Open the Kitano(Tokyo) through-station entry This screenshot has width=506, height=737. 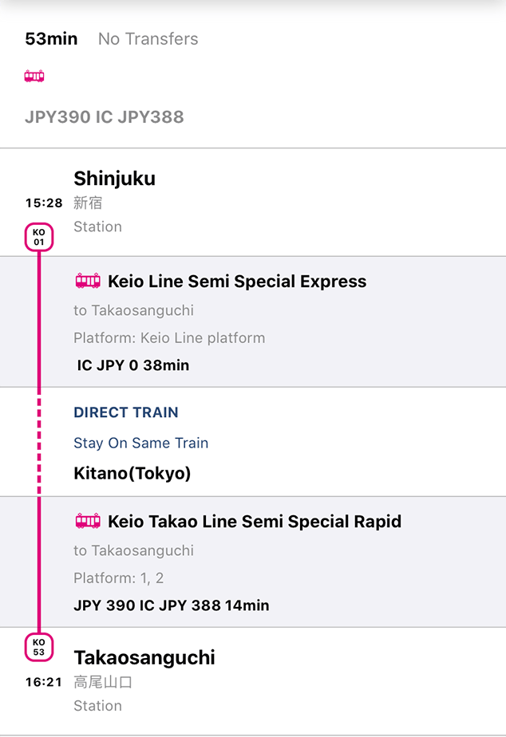point(132,473)
